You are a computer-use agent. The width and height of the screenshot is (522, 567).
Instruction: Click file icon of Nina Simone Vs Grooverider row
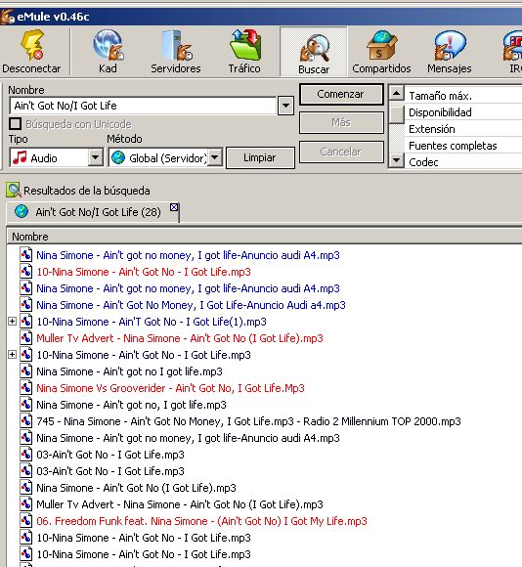click(25, 388)
